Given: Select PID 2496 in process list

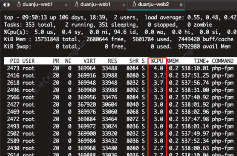Looking at the screenshot, I should [x=13, y=90].
